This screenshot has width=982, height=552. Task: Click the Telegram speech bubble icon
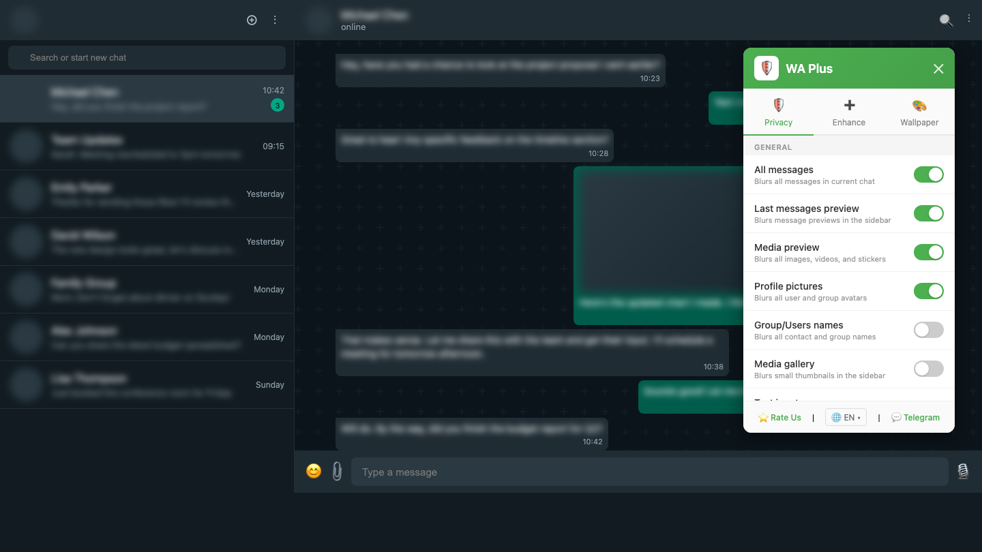[897, 416]
